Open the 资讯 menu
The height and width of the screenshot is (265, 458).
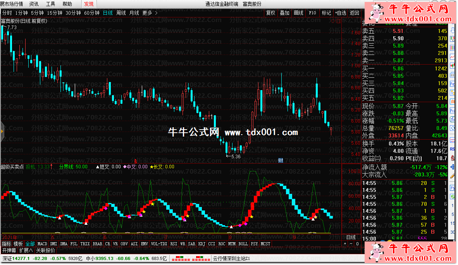coord(34,4)
